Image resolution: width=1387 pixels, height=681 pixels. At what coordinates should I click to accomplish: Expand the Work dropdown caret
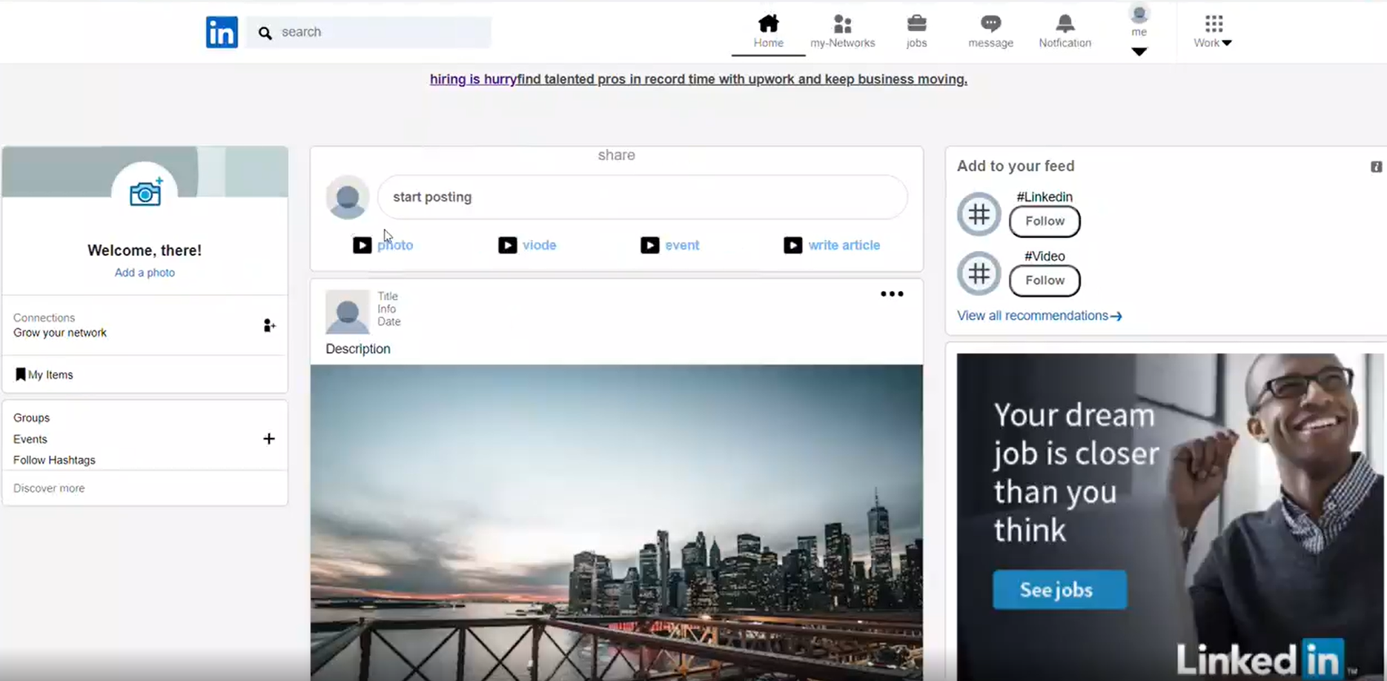1227,43
